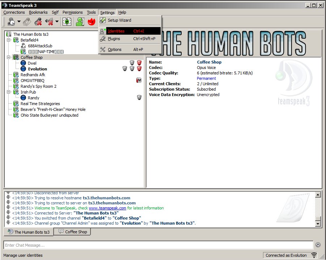The image size is (326, 260).
Task: Select user Evolution in Coffee Shop
Action: click(37, 69)
